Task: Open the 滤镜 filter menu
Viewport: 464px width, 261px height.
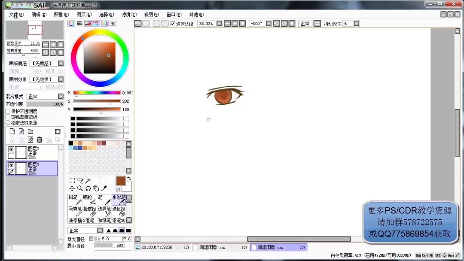Action: pyautogui.click(x=128, y=14)
